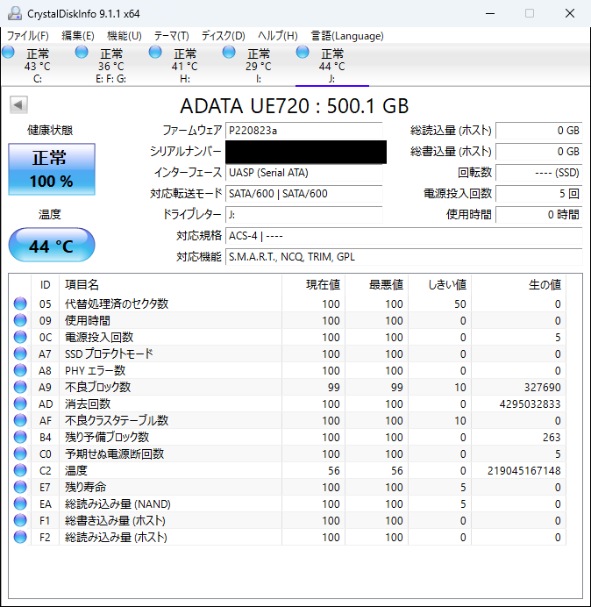
Task: Click the 44 °C temperature button
Action: 52,245
